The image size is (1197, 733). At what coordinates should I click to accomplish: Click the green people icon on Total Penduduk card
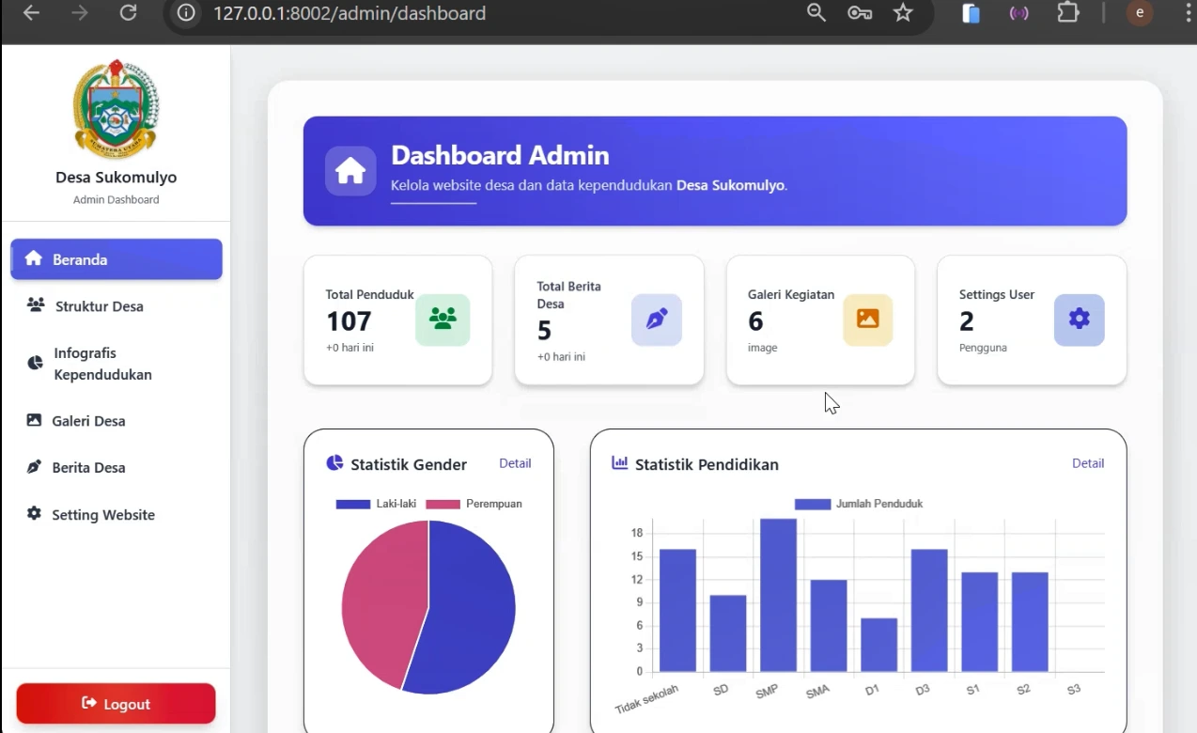pyautogui.click(x=443, y=320)
